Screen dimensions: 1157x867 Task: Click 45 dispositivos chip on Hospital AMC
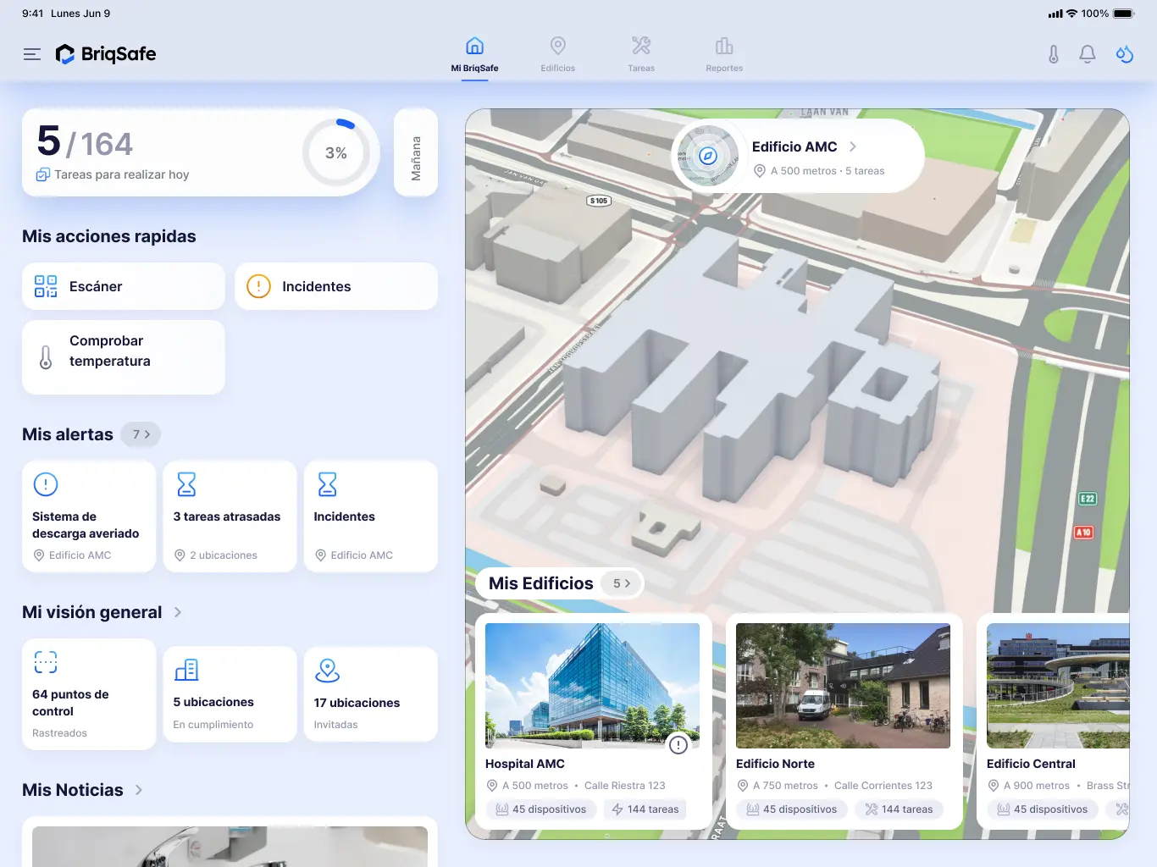pyautogui.click(x=540, y=809)
